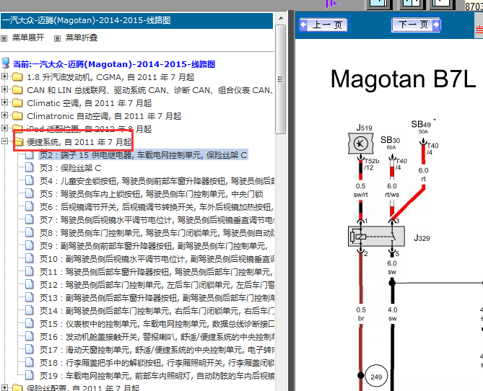
Task: Click the page icon for 页8 row
Action: pos(30,232)
